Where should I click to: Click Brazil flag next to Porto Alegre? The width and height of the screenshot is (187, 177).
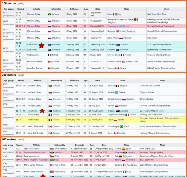pyautogui.click(x=122, y=126)
